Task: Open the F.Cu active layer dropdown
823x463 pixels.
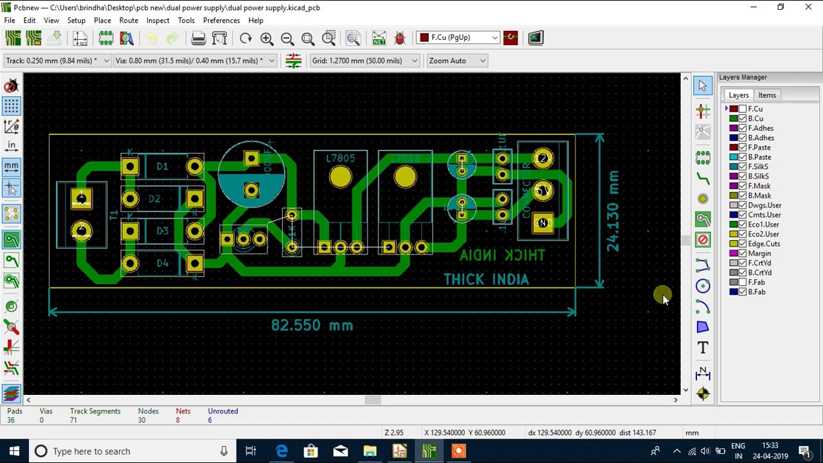Action: click(458, 38)
